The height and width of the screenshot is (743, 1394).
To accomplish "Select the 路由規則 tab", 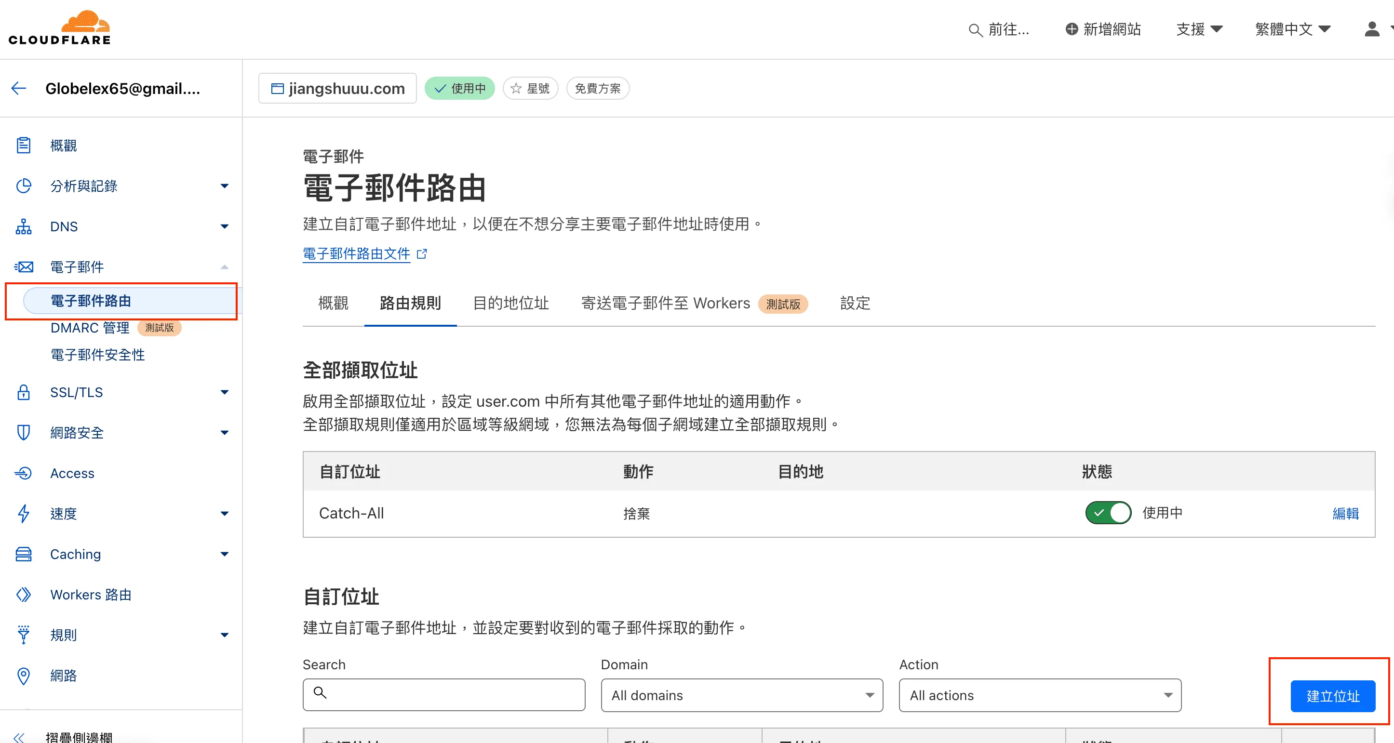I will pos(410,304).
